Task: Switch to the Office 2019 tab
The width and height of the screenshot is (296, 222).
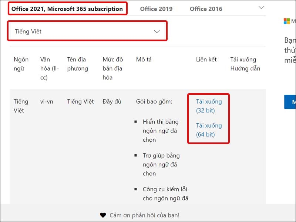Action: (156, 9)
